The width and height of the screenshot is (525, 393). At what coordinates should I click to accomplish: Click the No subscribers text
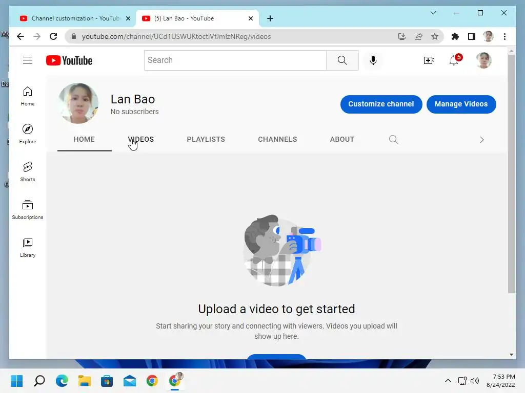(x=135, y=112)
